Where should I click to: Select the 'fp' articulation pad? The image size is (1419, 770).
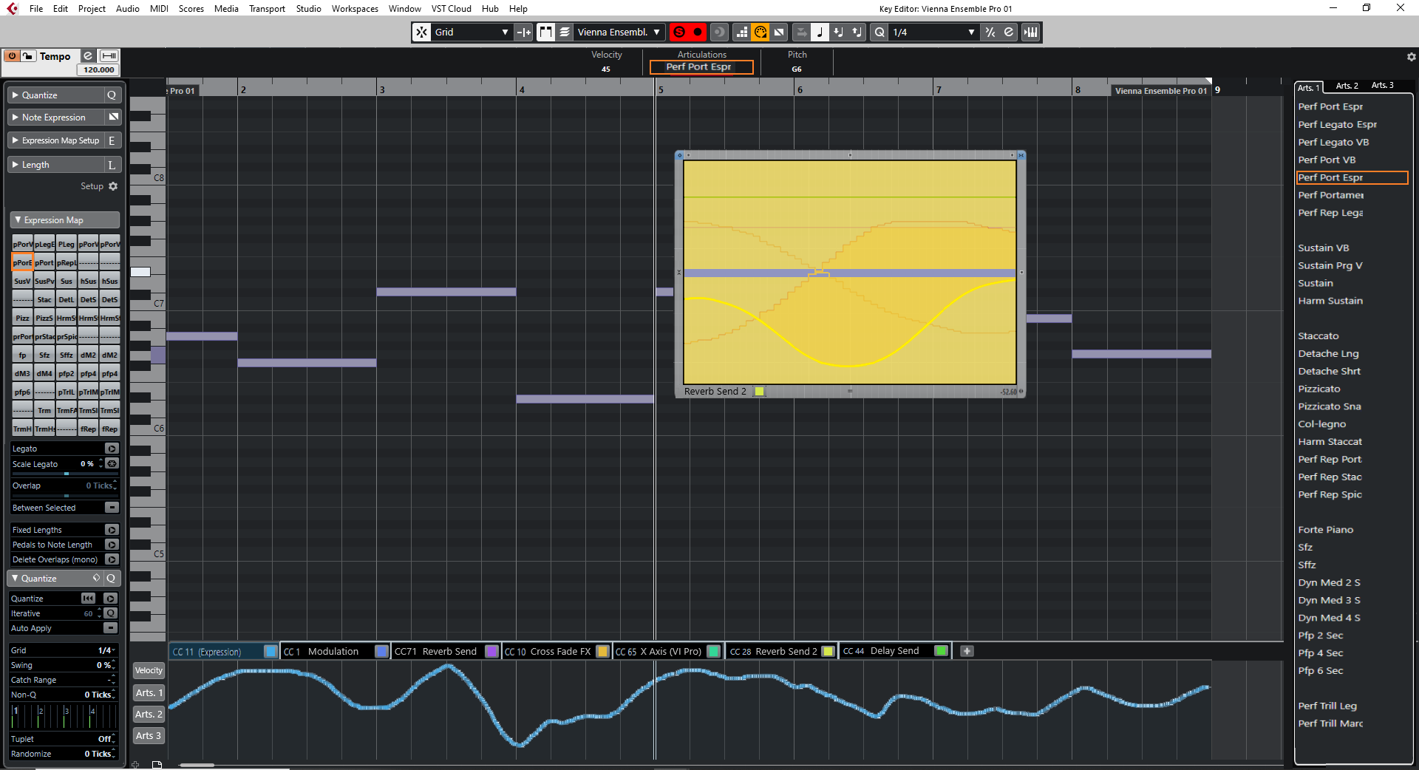point(23,355)
